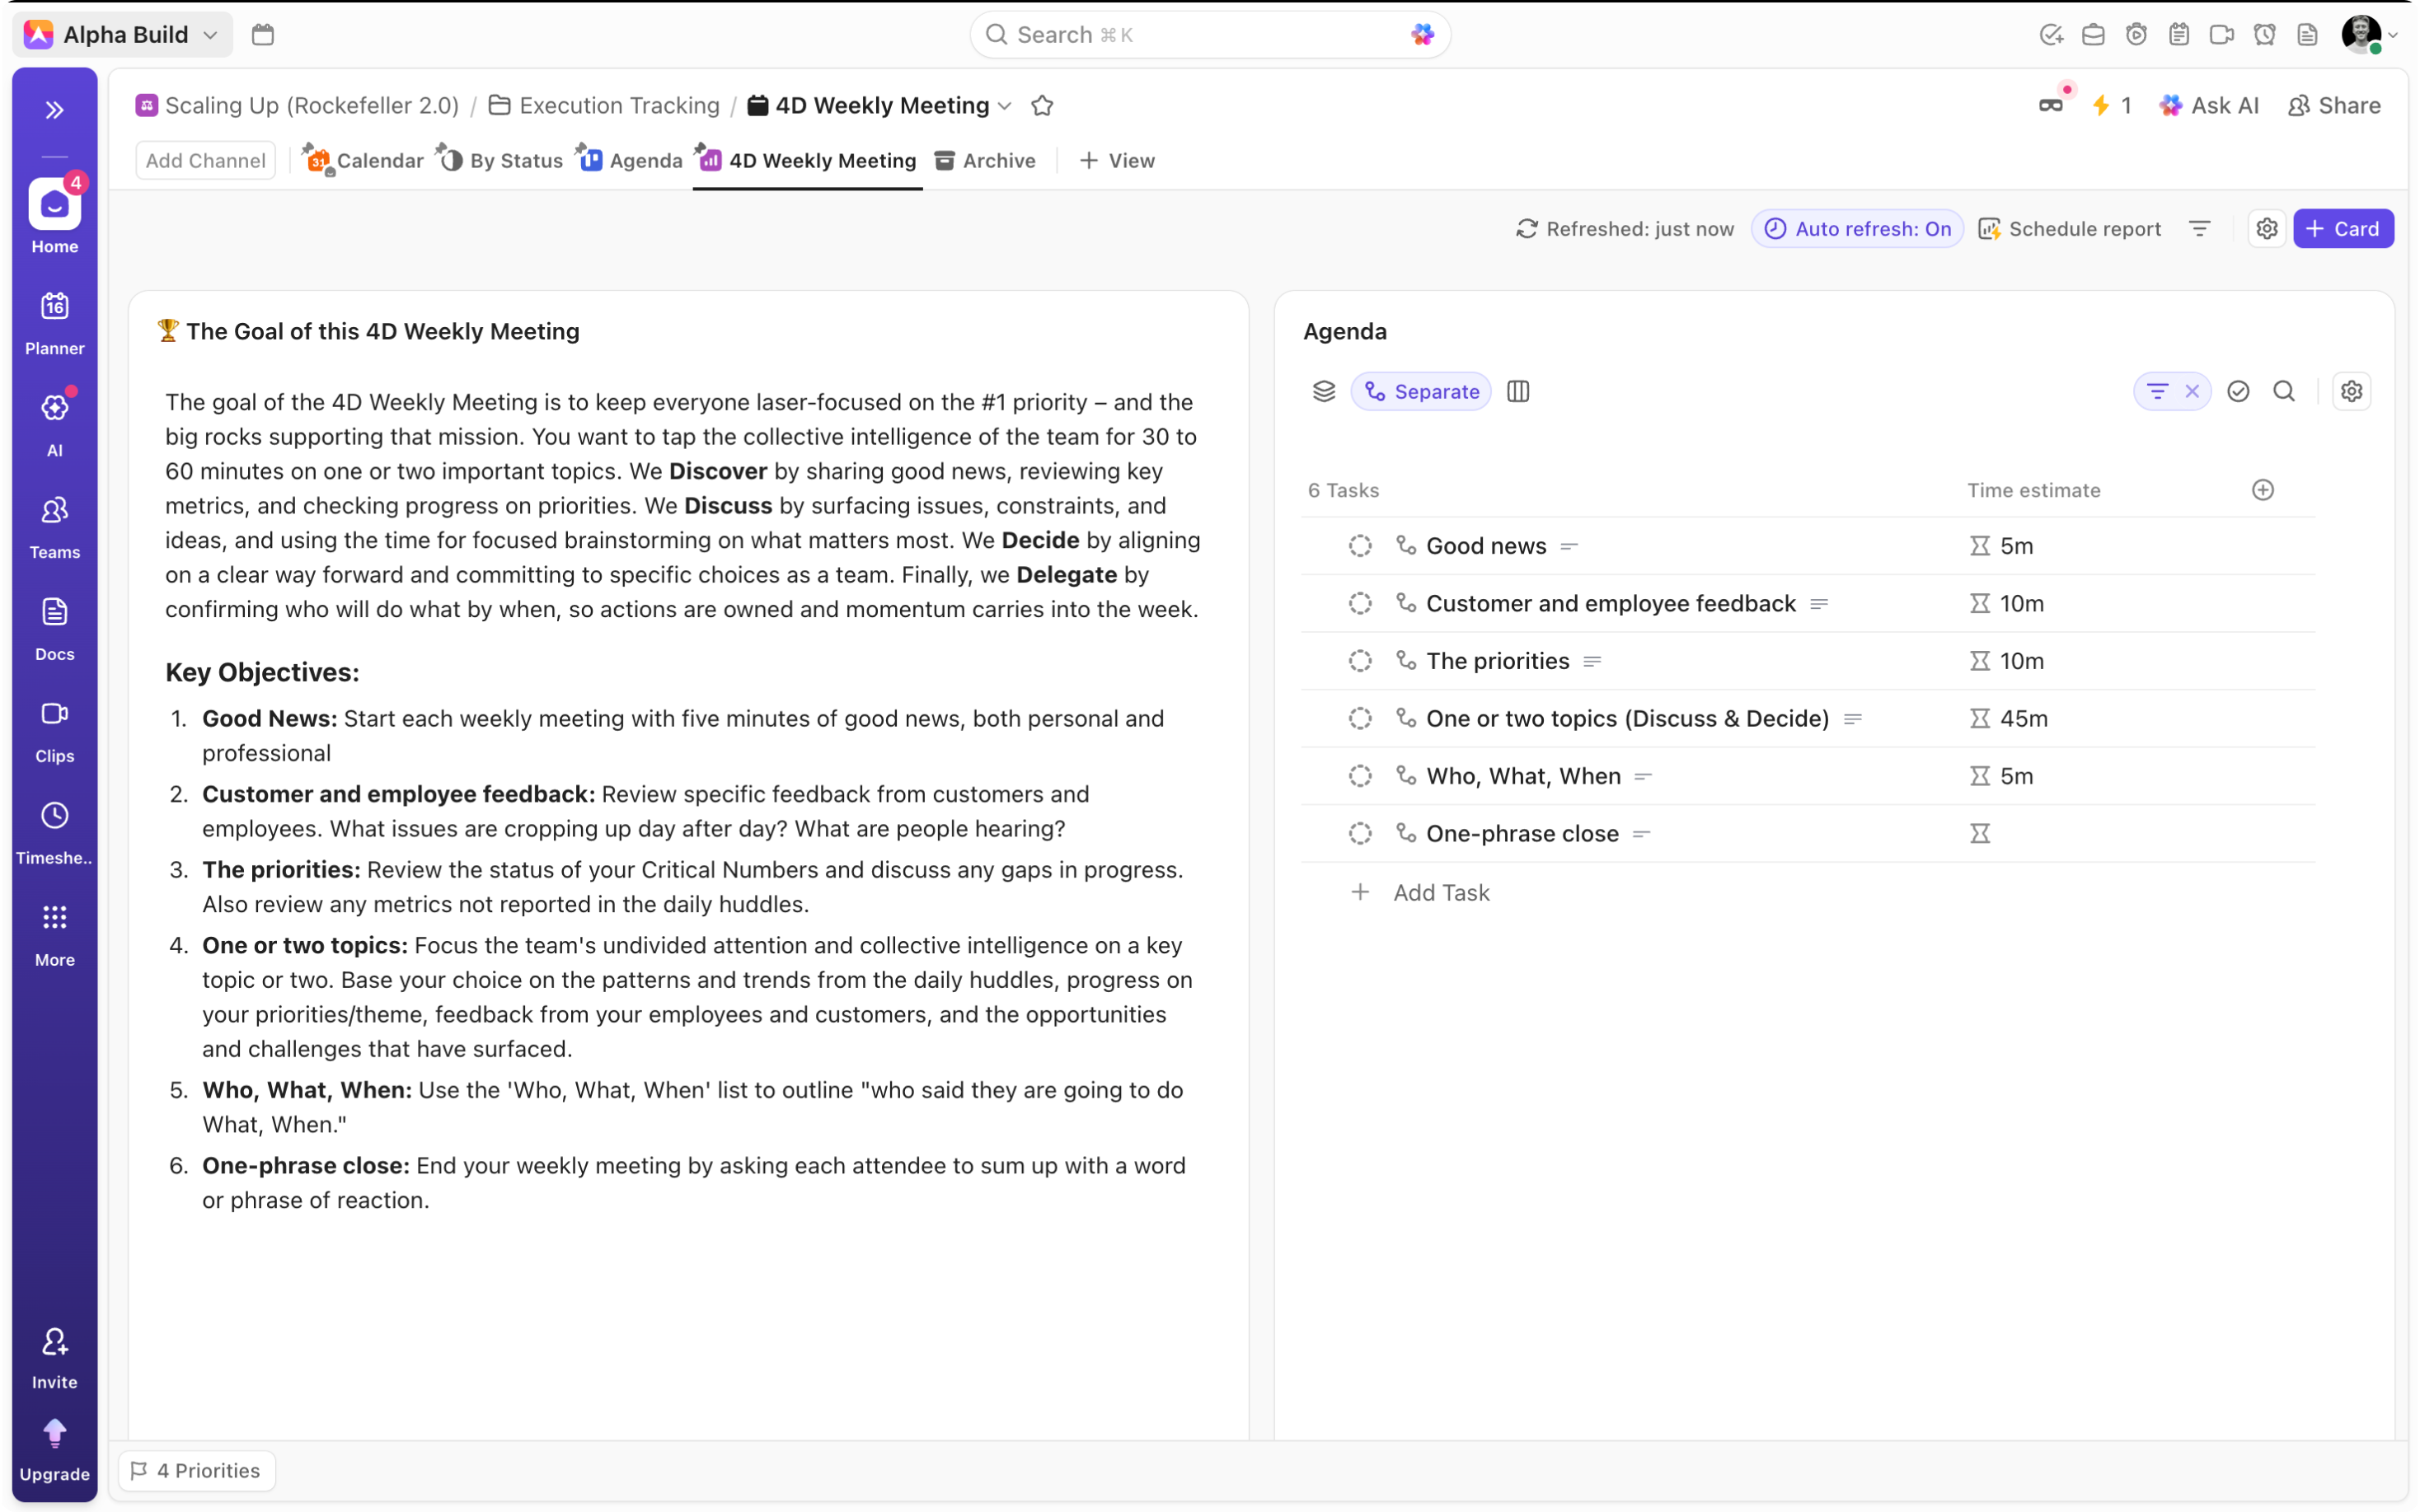
Task: Favorite this view with the star icon
Action: [x=1042, y=106]
